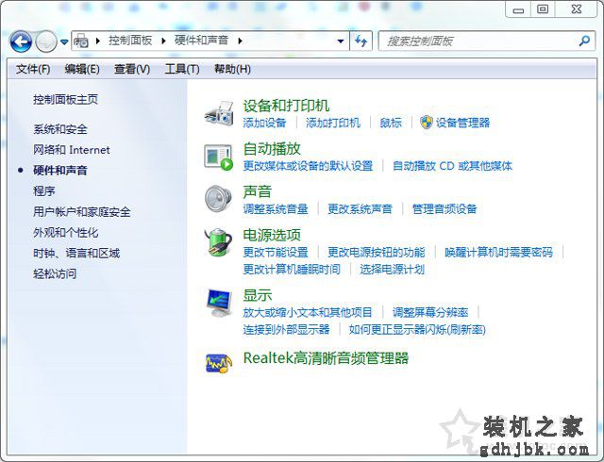
Task: Click 更改媒体或设备的默认设置 link
Action: point(309,166)
